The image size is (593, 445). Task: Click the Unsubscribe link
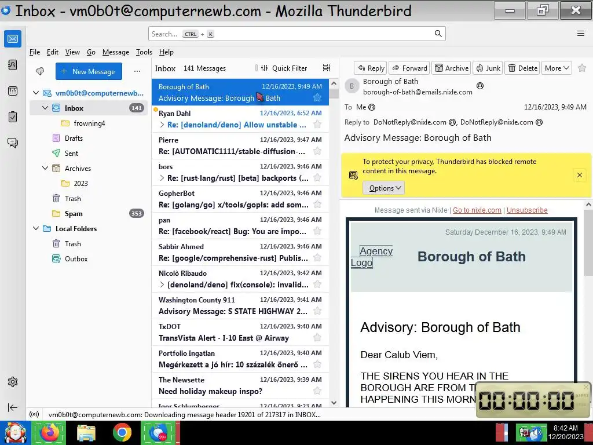(x=527, y=210)
